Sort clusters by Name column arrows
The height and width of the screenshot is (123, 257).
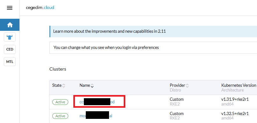(92, 85)
